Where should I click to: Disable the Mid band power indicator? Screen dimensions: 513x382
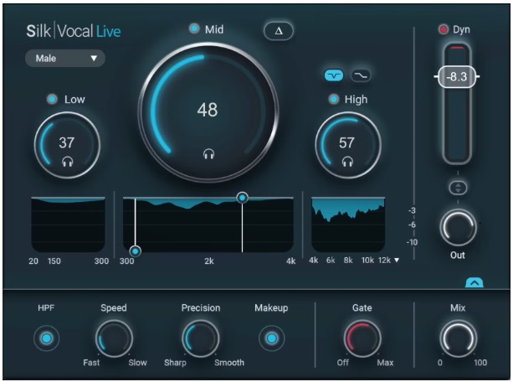click(x=194, y=28)
